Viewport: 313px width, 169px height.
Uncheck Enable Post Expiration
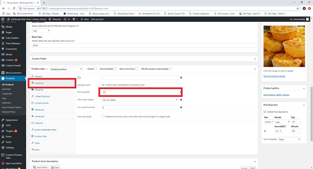pyautogui.click(x=265, y=112)
